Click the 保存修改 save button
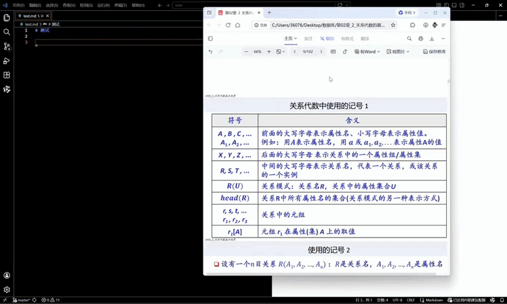This screenshot has width=507, height=304. [434, 52]
